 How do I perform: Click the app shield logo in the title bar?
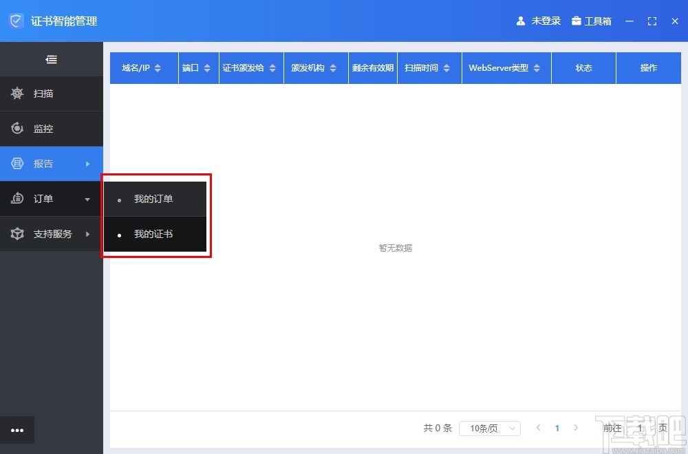click(x=15, y=21)
